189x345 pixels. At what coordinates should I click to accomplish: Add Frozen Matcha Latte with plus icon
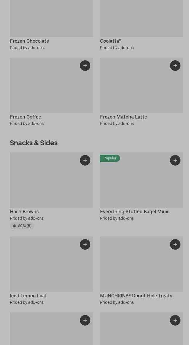(175, 66)
